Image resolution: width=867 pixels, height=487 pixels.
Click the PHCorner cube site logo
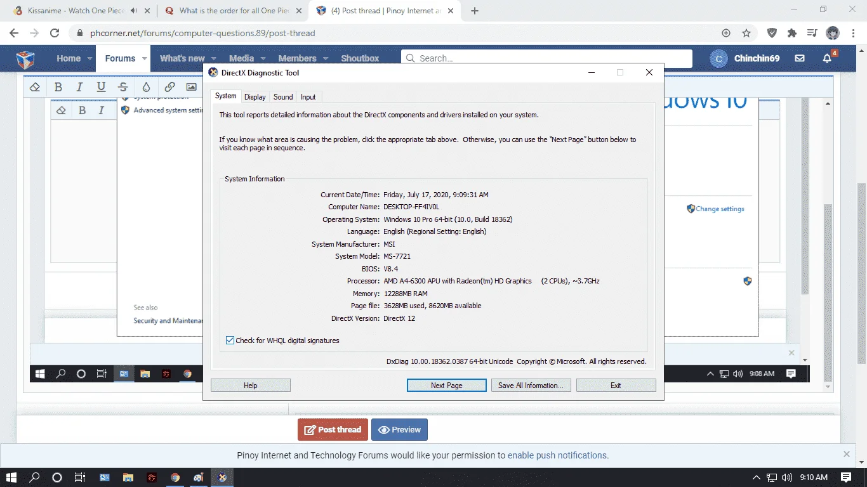coord(25,59)
